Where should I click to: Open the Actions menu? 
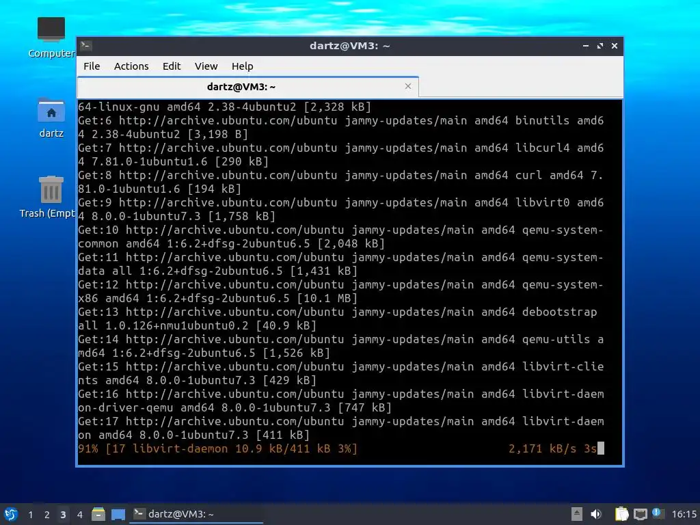(x=131, y=66)
